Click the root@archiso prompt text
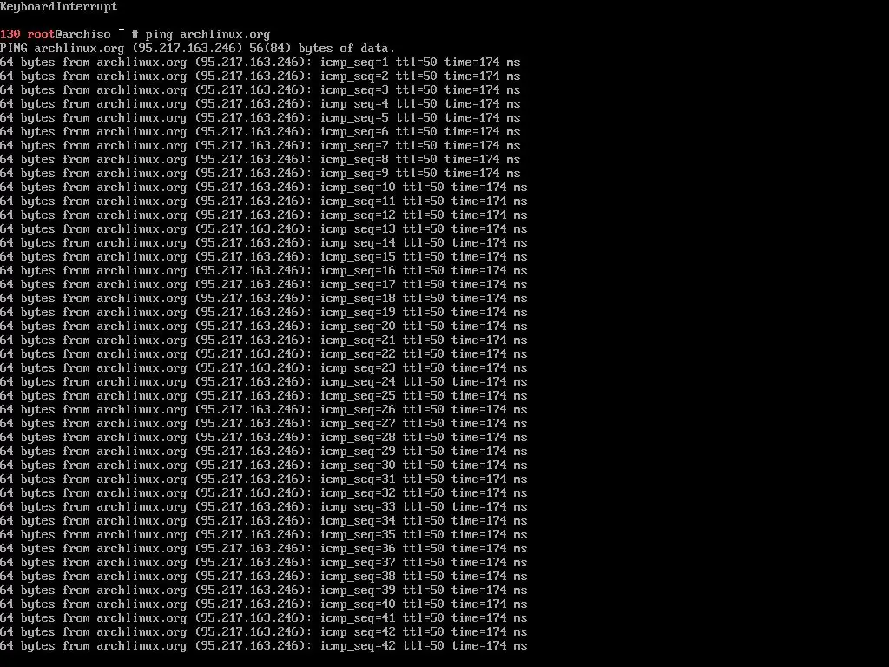 pyautogui.click(x=69, y=35)
